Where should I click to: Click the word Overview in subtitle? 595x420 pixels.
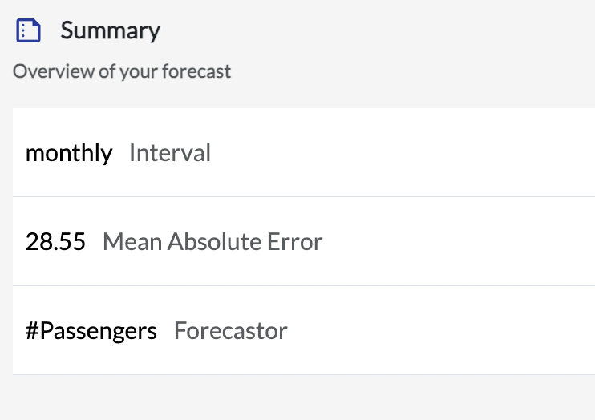54,71
